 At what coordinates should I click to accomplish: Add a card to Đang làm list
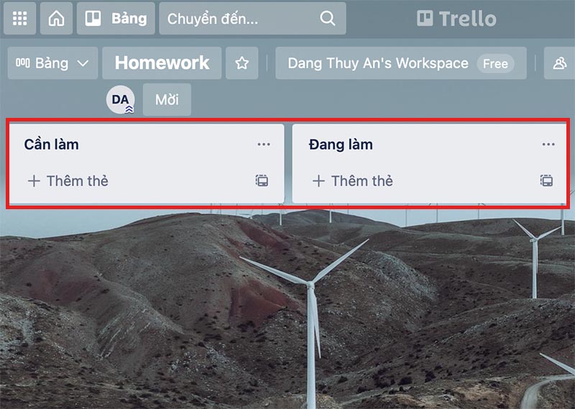(x=353, y=181)
